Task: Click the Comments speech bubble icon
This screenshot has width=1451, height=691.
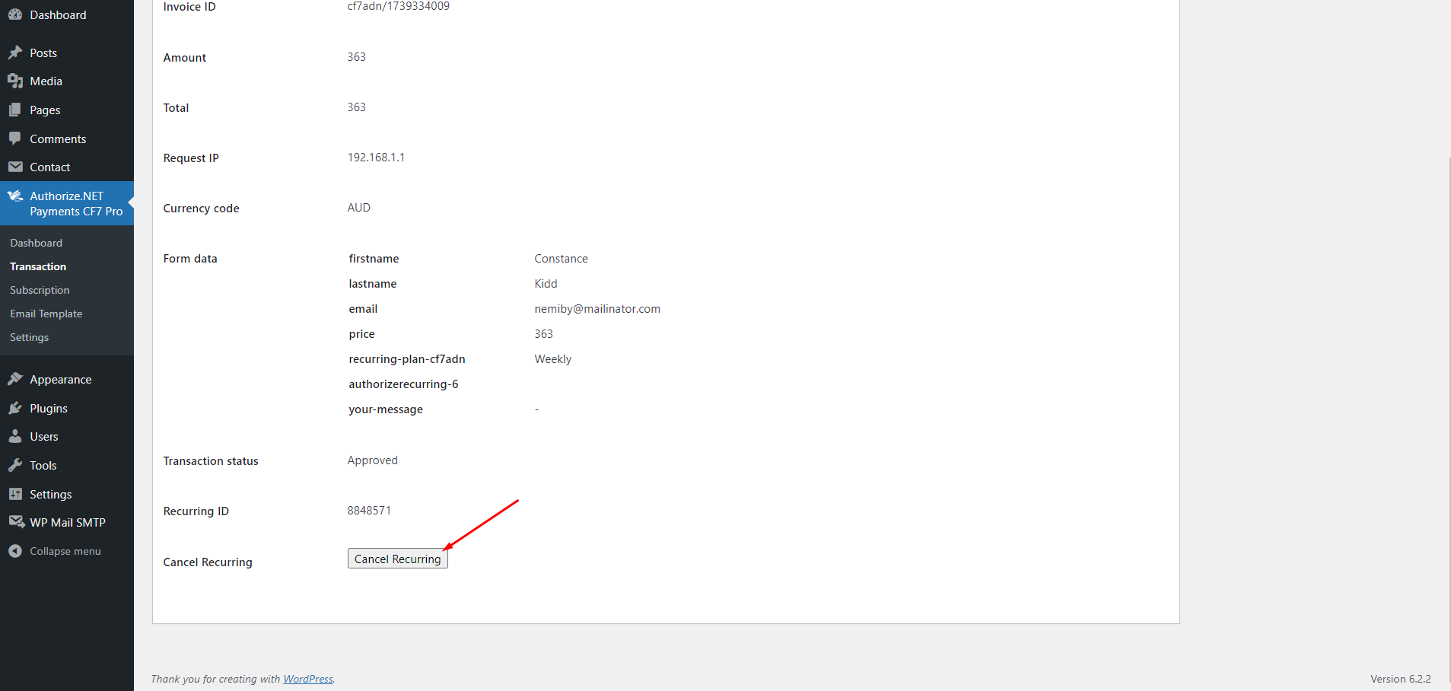Action: tap(15, 139)
